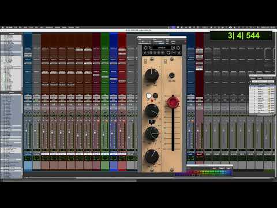Click the fader on the green mixer channel
Screen dimensions: 277x208
click(x=103, y=135)
